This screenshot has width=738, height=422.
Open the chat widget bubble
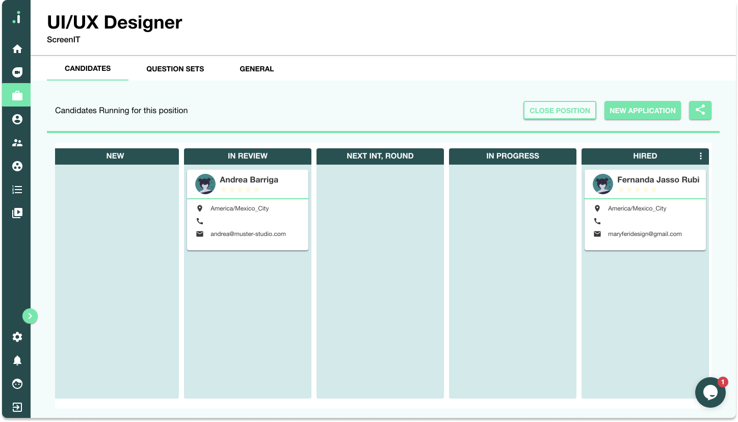click(710, 392)
